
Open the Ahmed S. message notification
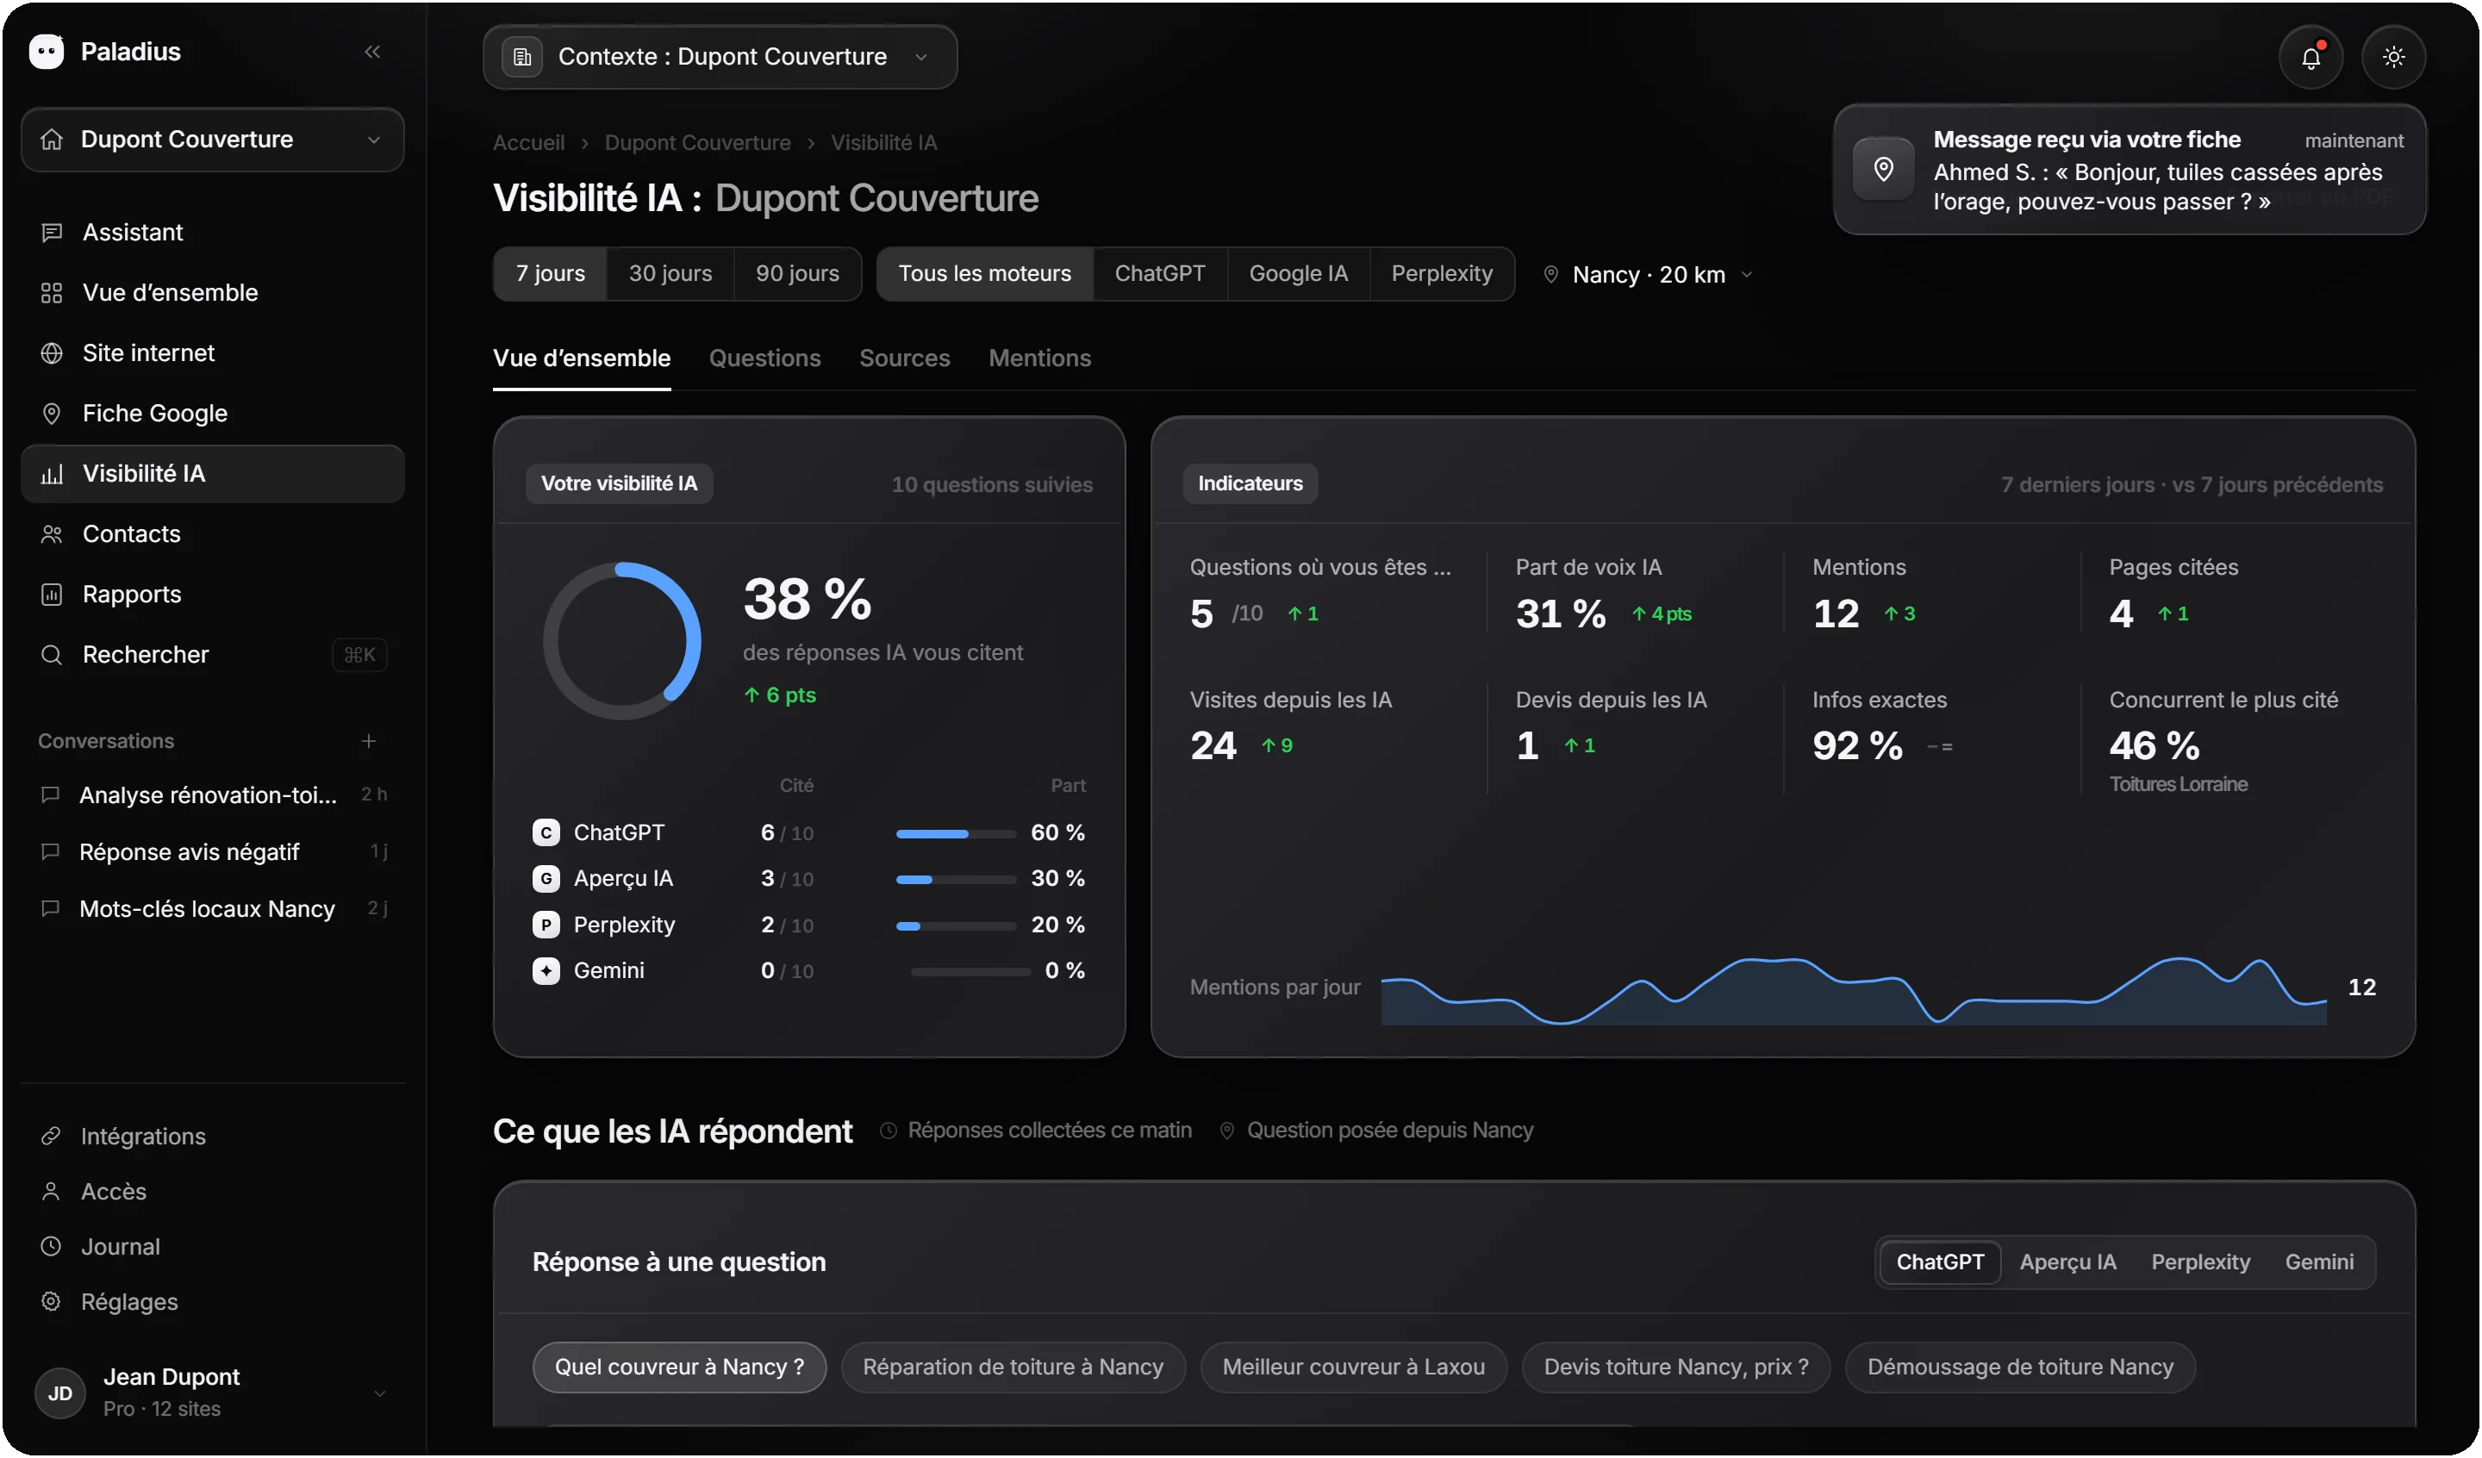pyautogui.click(x=2130, y=170)
